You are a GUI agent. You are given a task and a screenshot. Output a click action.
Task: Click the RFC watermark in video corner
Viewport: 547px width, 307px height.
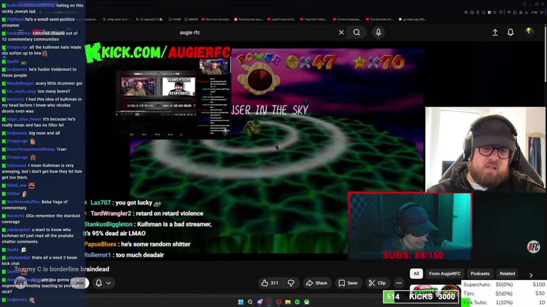[x=533, y=247]
